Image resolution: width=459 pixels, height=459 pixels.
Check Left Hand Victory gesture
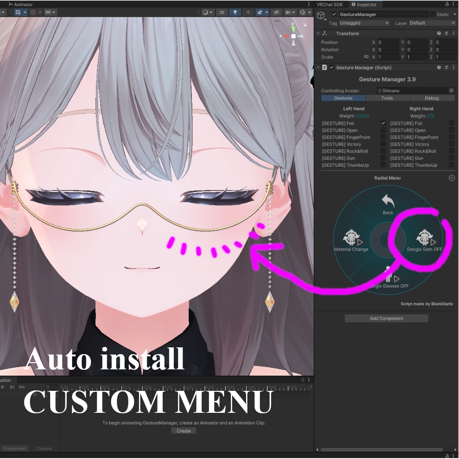[383, 144]
